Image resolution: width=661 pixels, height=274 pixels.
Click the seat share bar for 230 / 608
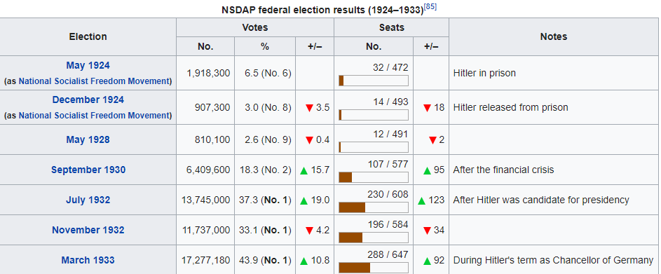point(374,207)
